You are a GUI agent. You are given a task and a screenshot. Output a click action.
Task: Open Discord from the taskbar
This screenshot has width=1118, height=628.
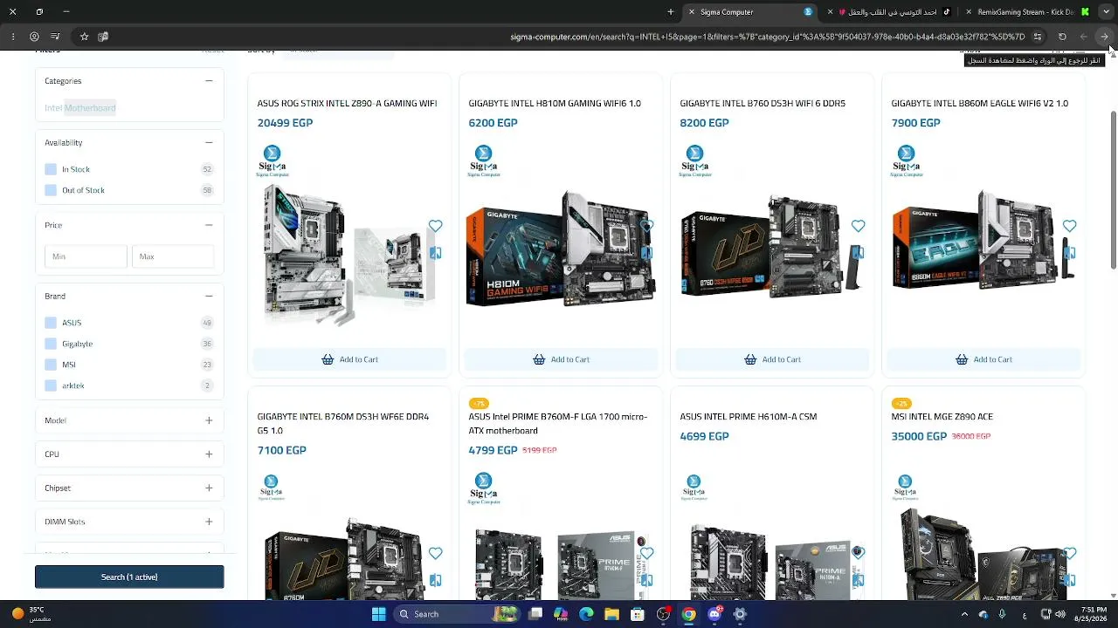[714, 614]
